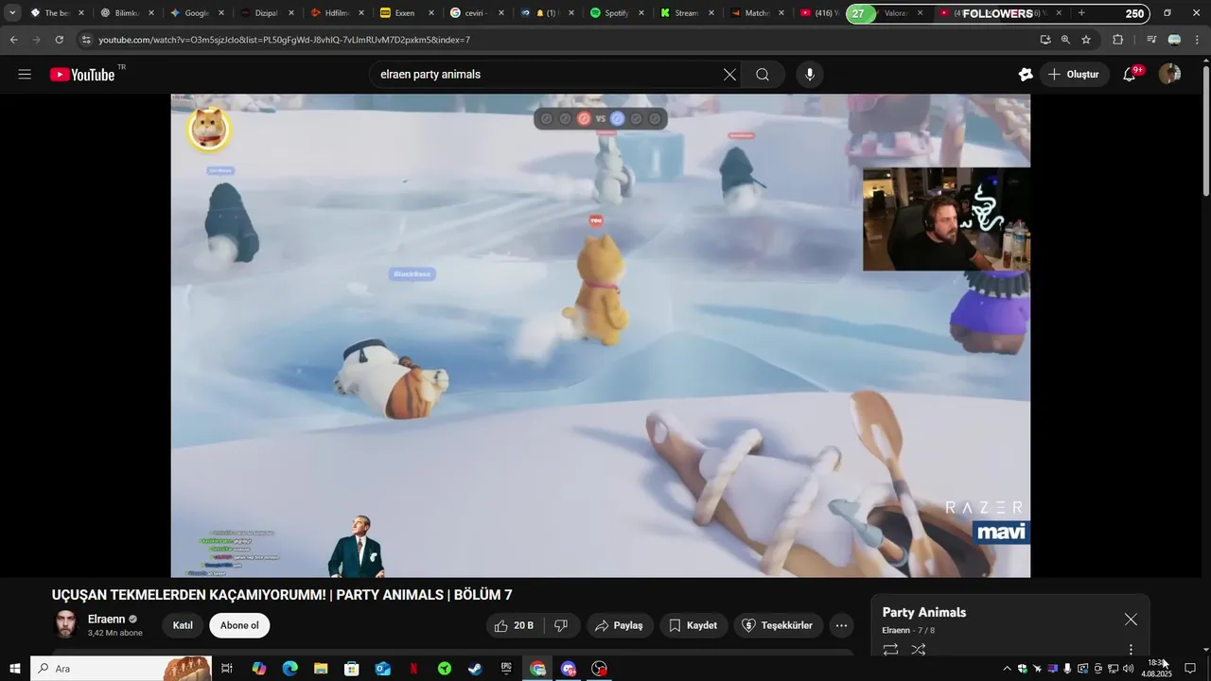
Task: Toggle playlist shuffle
Action: coord(918,650)
